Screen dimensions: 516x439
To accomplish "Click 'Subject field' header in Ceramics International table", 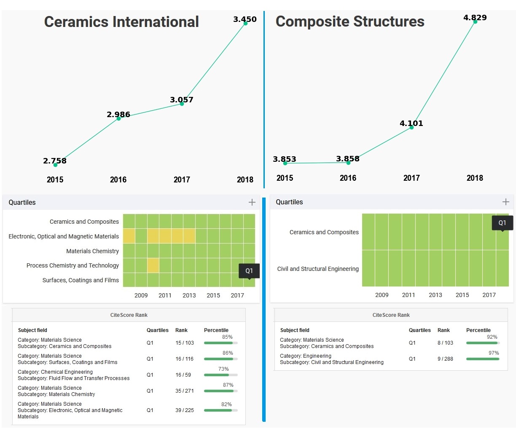I will coord(32,330).
